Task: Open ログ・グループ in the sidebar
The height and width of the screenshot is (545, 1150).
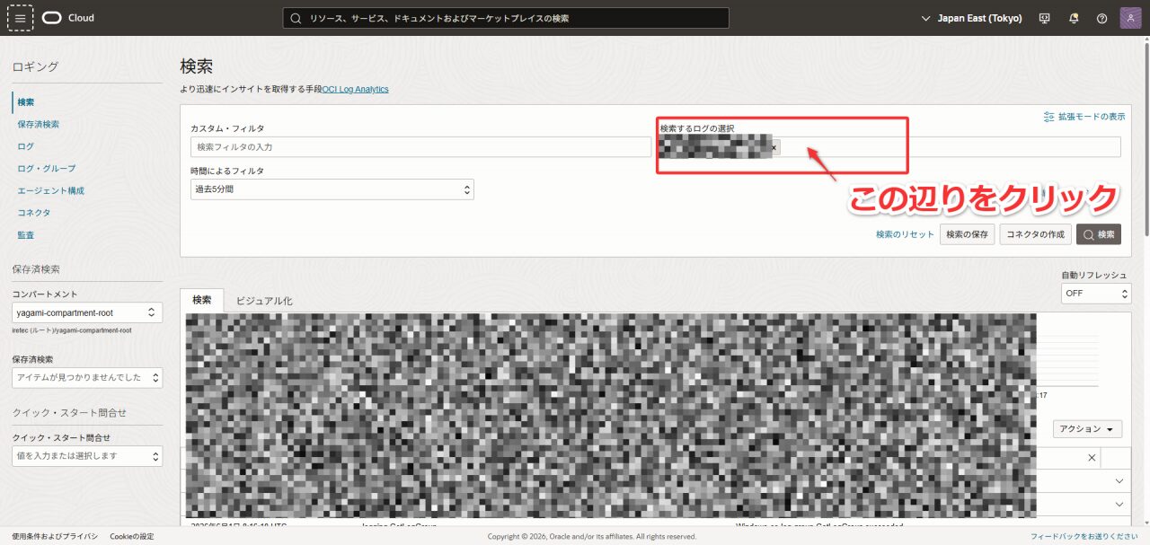Action: 47,168
